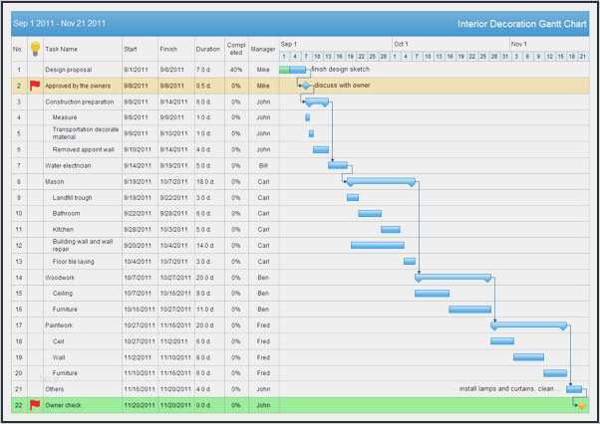Collapse the Paintwork task group
The width and height of the screenshot is (600, 424).
[41, 324]
